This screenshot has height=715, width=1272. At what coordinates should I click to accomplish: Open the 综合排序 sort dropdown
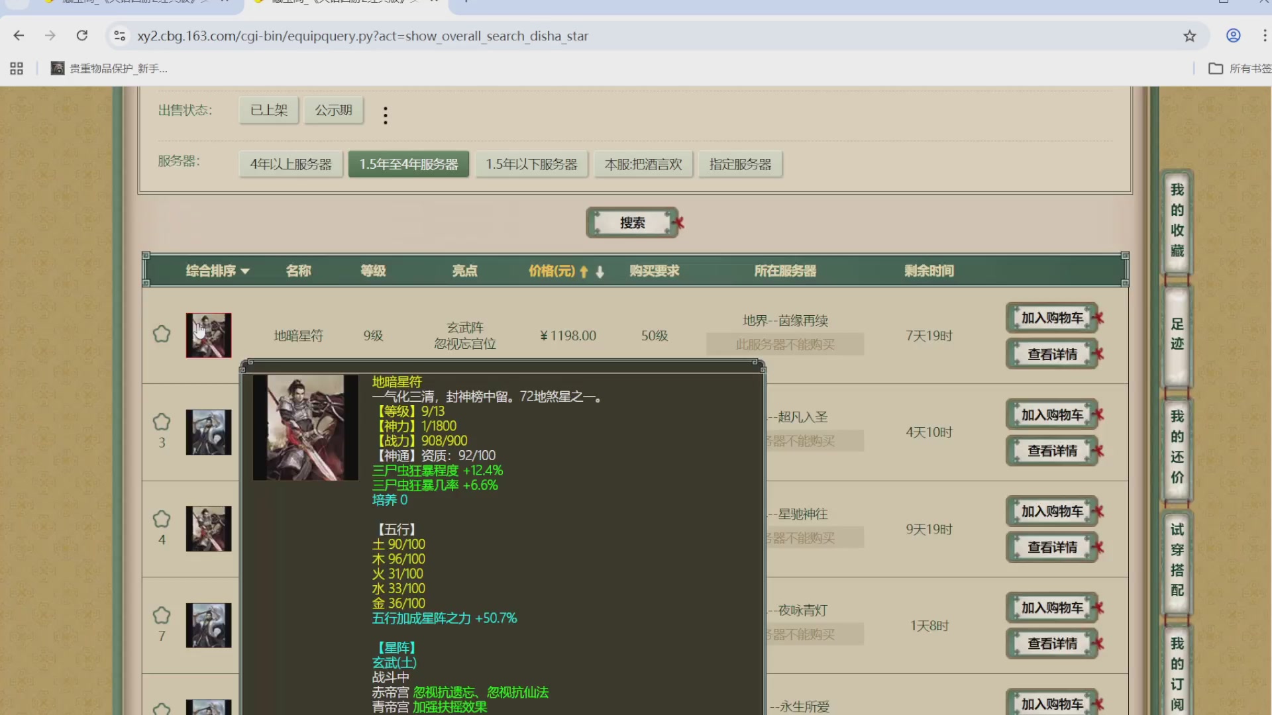click(218, 271)
